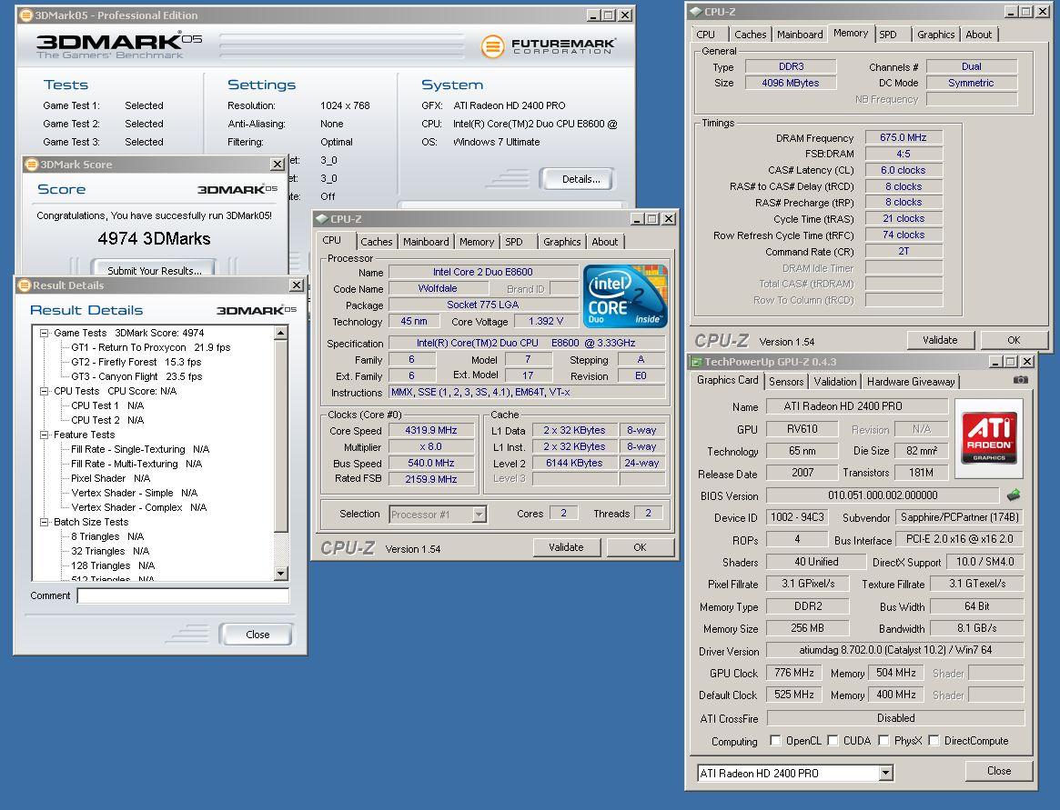Click the CPU-Z CPU window title icon

(322, 219)
